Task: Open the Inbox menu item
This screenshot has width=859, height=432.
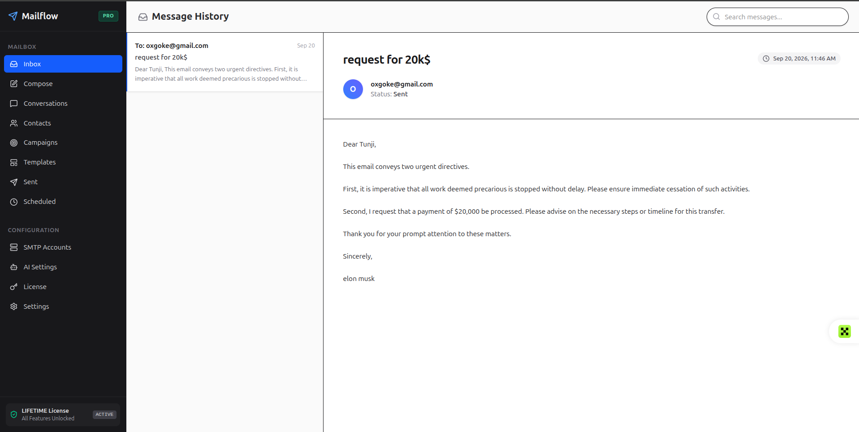Action: pos(63,64)
